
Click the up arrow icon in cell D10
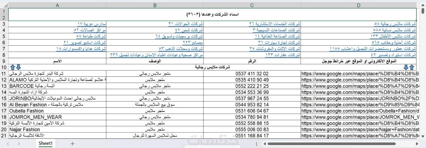(412, 67)
